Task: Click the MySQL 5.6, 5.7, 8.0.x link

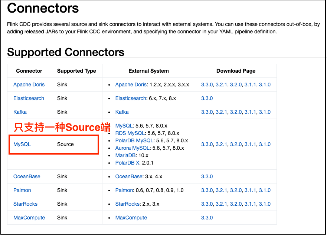Action: pos(124,126)
